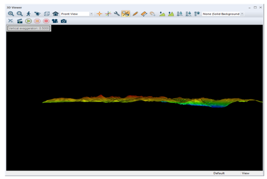The image size is (267, 179).
Task: Activate walk mode (walking person icon)
Action: pos(28,14)
